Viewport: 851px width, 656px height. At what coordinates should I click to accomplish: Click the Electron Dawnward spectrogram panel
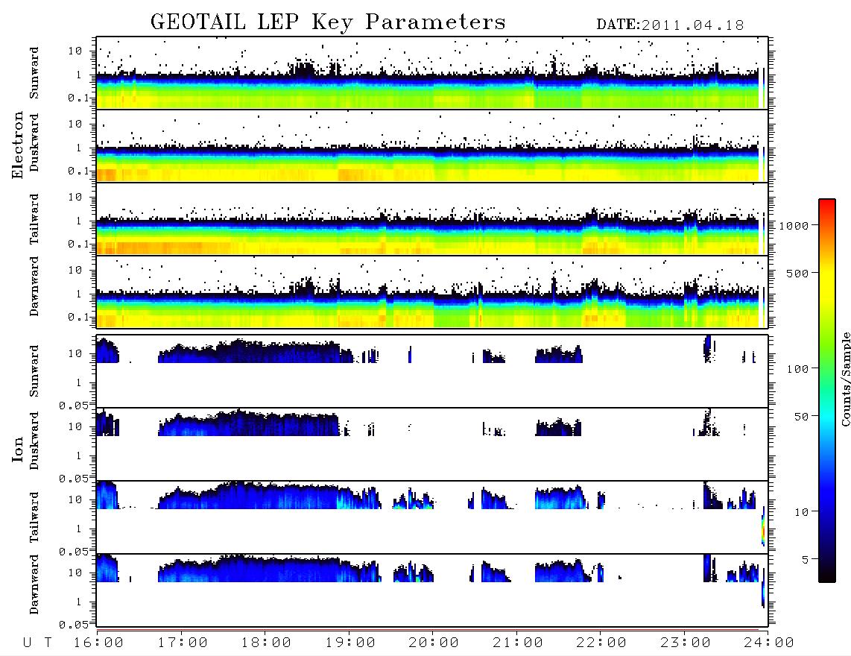pos(432,292)
